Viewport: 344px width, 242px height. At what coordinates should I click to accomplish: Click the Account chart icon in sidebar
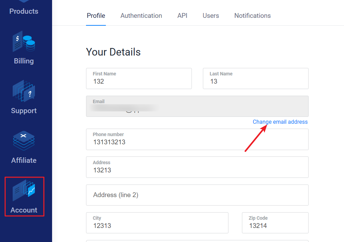pyautogui.click(x=24, y=190)
